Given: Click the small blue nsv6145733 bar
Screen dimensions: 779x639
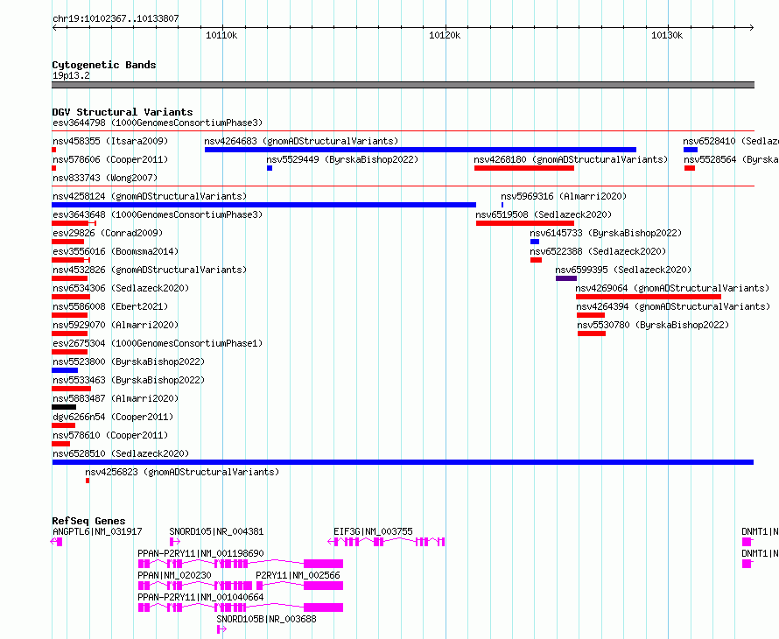Looking at the screenshot, I should pos(535,242).
